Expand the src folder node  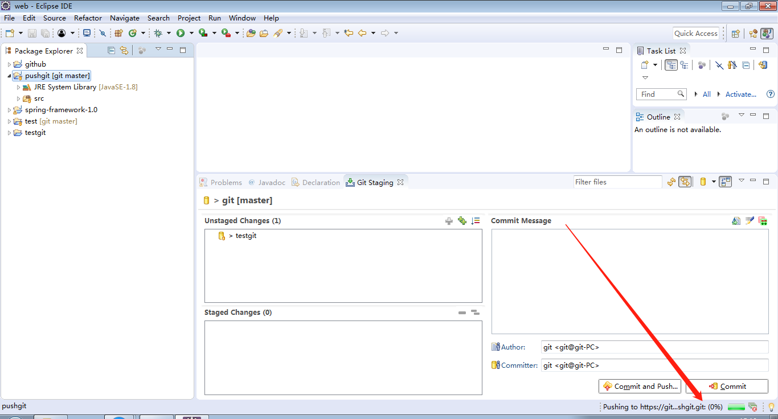[18, 98]
